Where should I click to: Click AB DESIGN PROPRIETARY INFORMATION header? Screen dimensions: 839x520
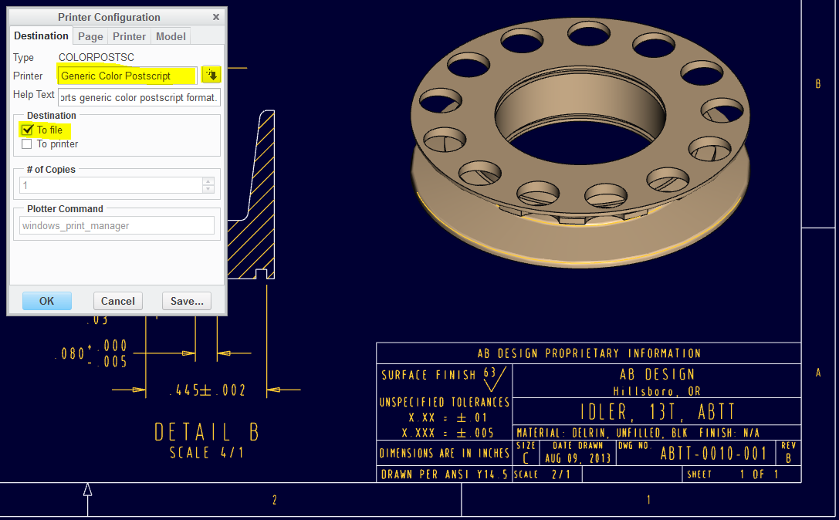point(589,353)
